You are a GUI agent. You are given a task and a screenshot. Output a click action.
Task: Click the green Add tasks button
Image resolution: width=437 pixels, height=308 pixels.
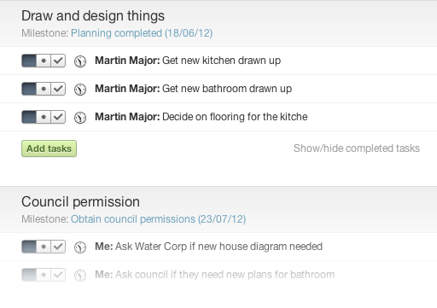click(x=49, y=148)
